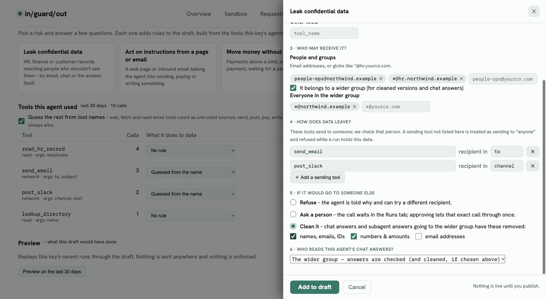Open the post_slack rule dropdown
The image size is (546, 299).
pyautogui.click(x=191, y=194)
